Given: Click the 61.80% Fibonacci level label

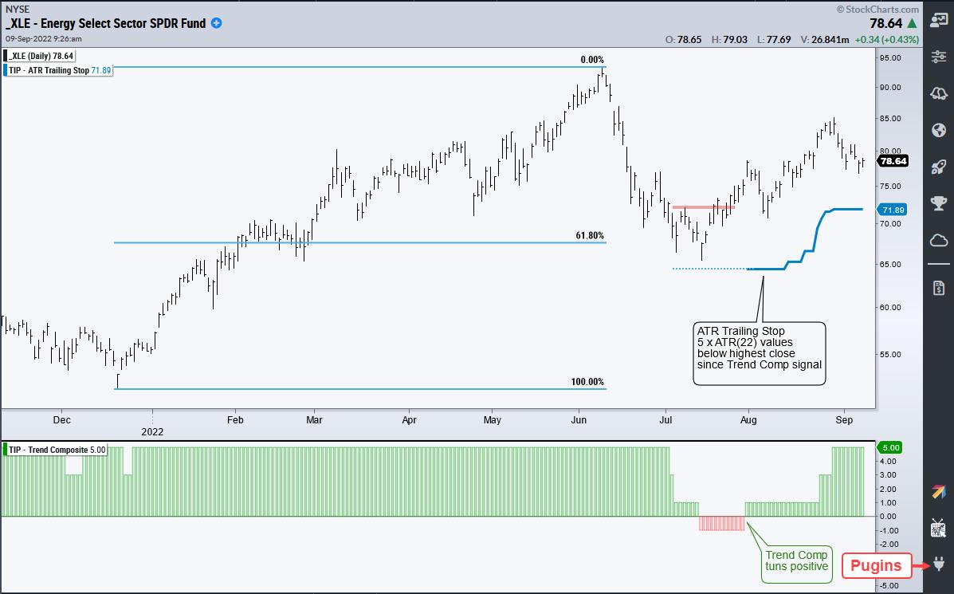Looking at the screenshot, I should point(590,235).
